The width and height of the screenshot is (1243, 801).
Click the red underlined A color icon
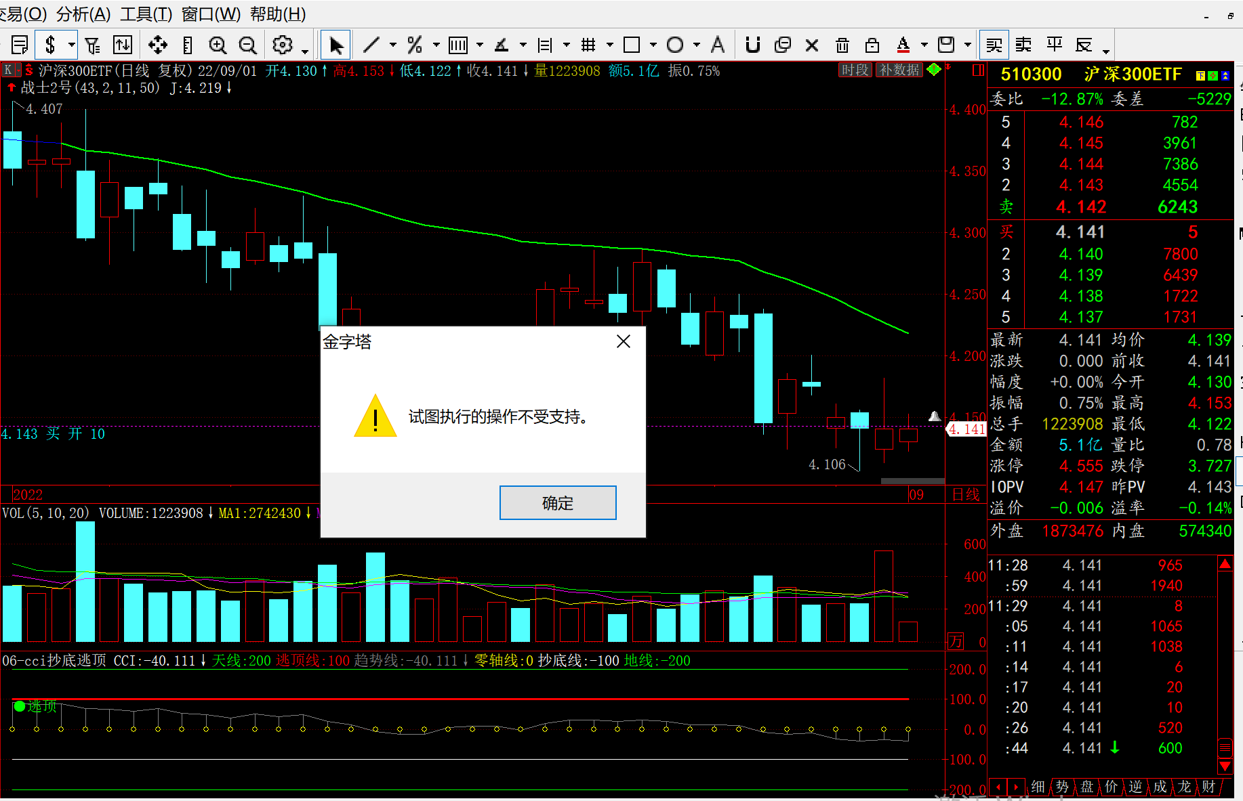coord(903,45)
